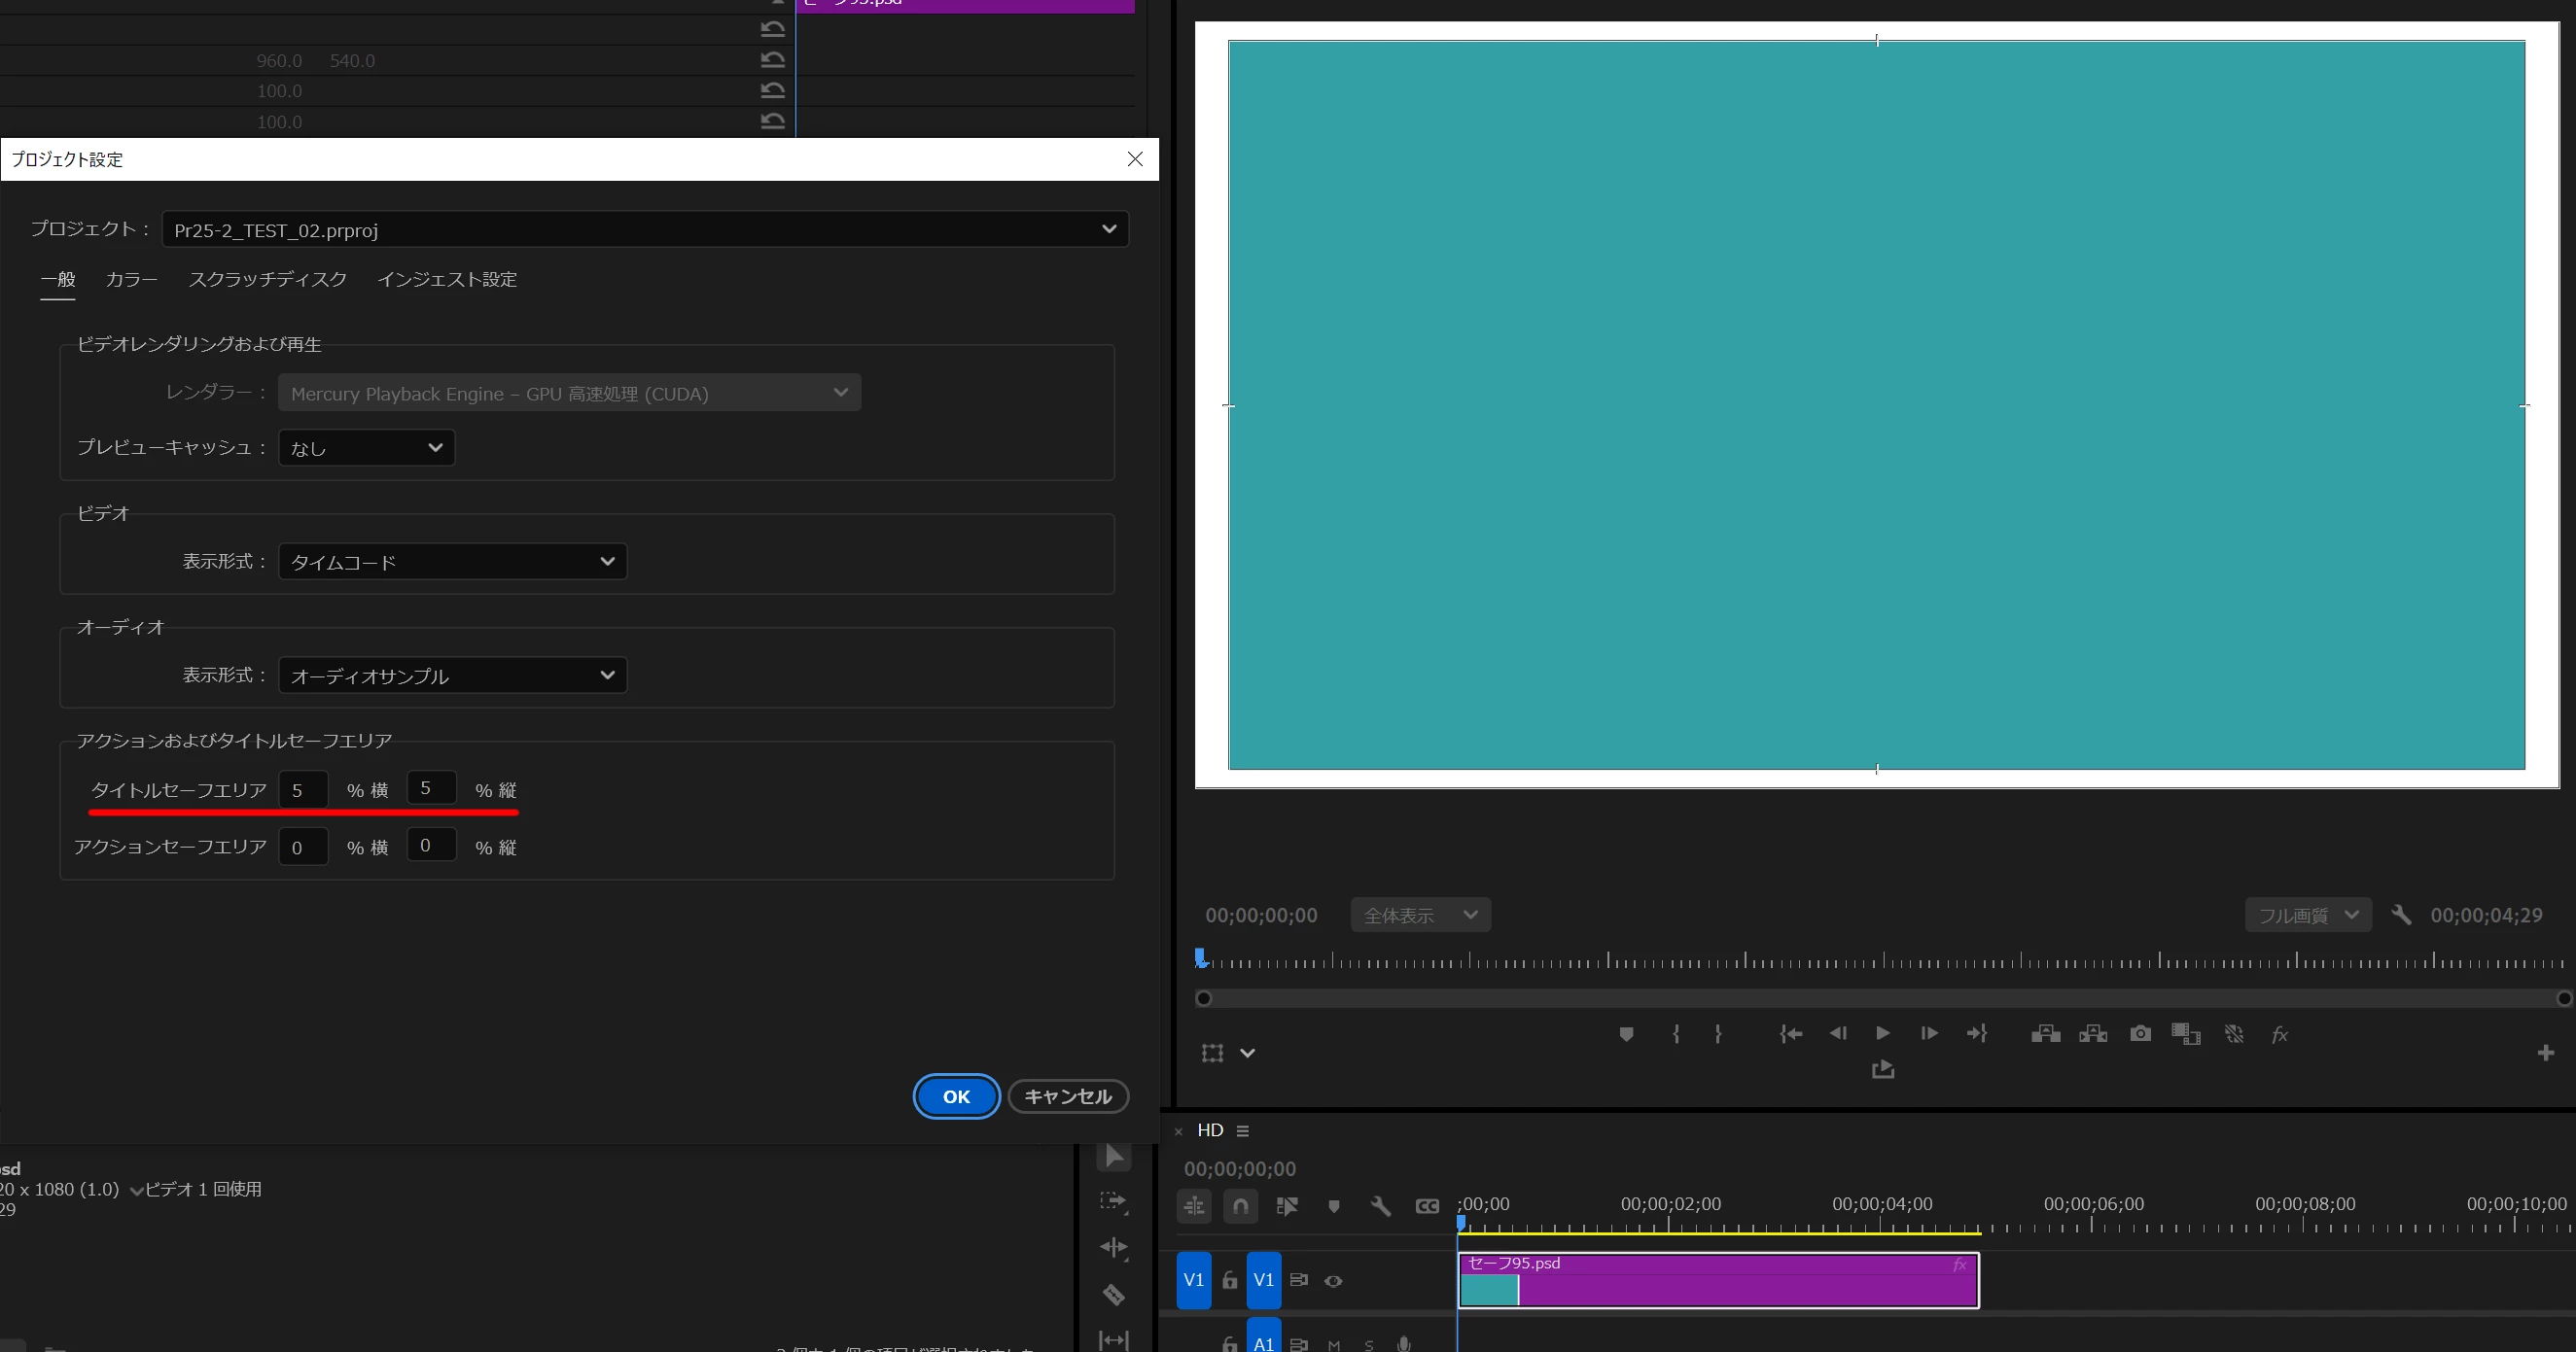The width and height of the screenshot is (2576, 1352).
Task: Toggle Snap in Timeline magnet button
Action: 1240,1206
